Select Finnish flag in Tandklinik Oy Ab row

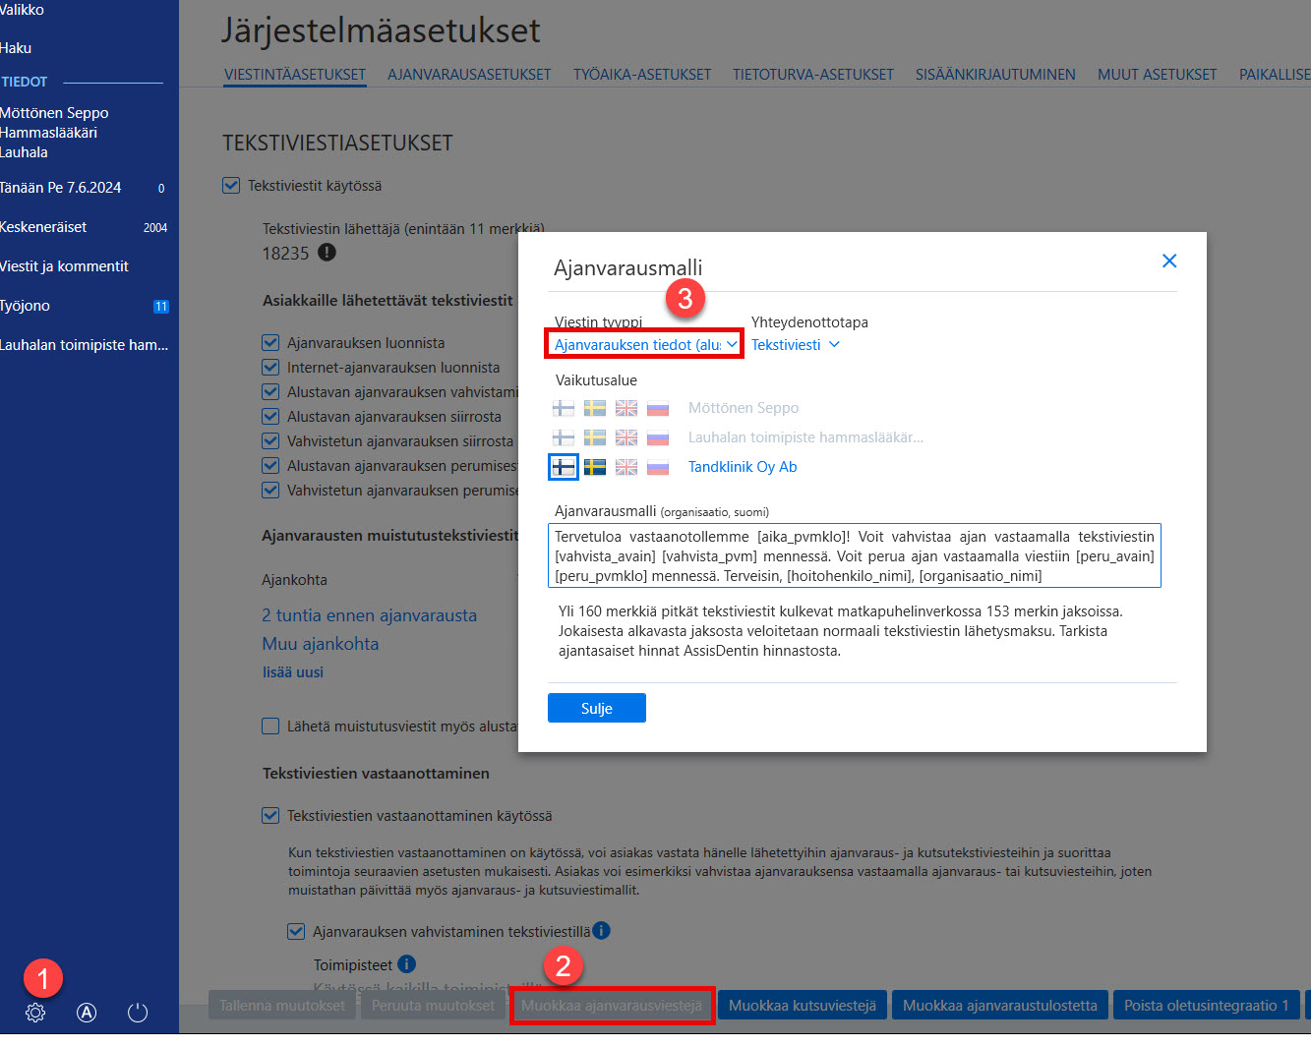click(564, 467)
